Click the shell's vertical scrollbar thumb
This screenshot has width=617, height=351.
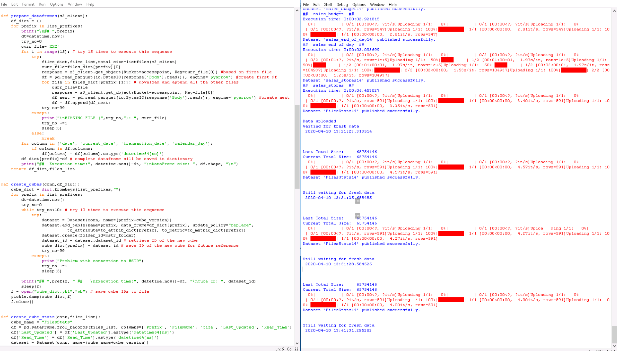coord(614,334)
